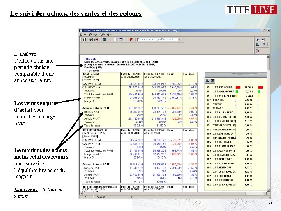Click the '11,65 %' taux de retour value
Screen dimensions: 281x211
(x=161, y=125)
